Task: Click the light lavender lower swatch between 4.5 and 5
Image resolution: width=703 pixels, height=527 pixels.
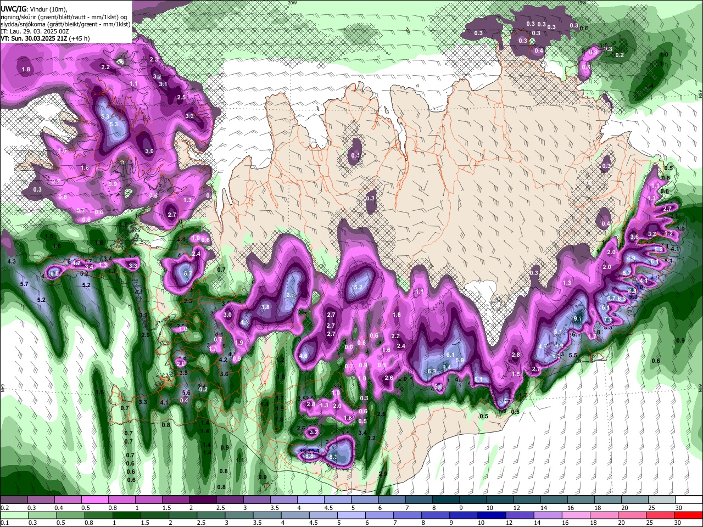Action: (322, 515)
